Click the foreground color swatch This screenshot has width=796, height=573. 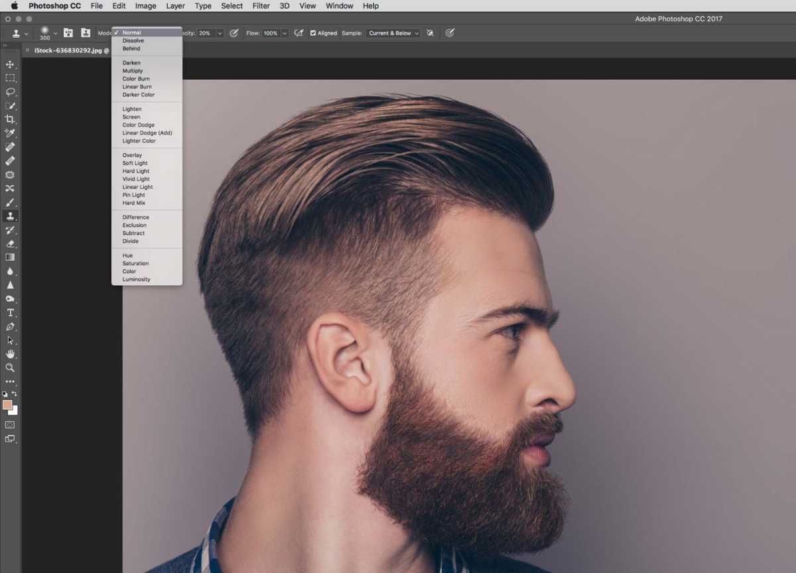pyautogui.click(x=7, y=405)
